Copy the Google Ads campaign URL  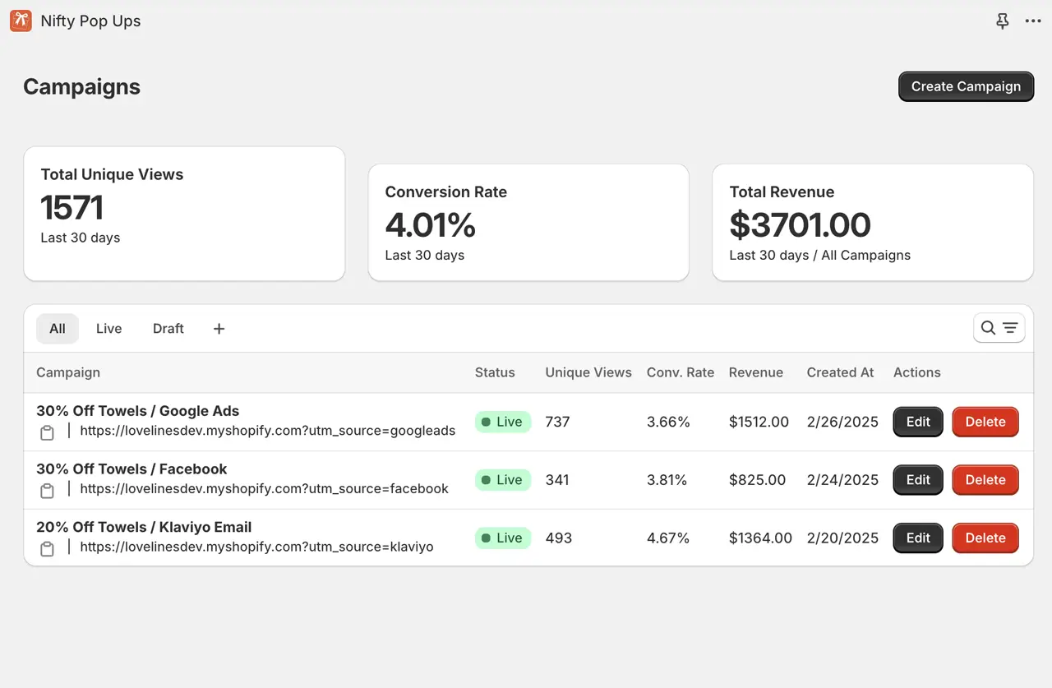pyautogui.click(x=48, y=432)
